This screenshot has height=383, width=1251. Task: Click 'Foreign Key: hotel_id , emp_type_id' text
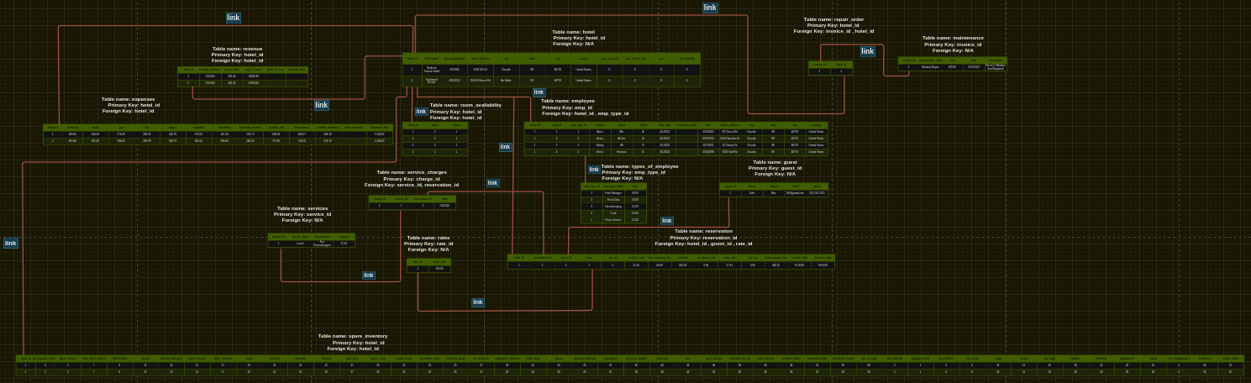coord(585,113)
